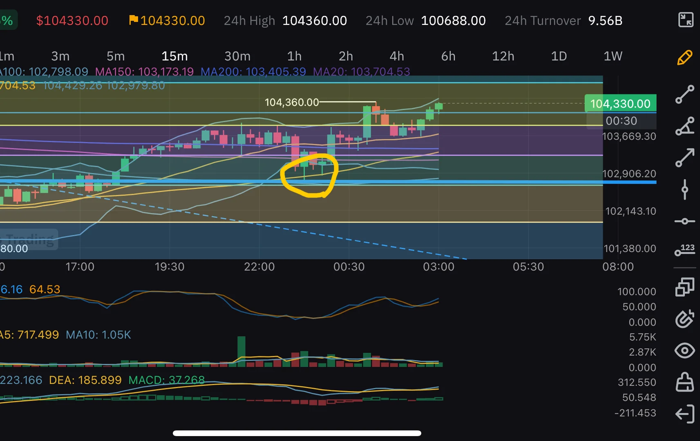Tap the MA10: 1.05K volume label
Screen dimensions: 700x441
98,335
